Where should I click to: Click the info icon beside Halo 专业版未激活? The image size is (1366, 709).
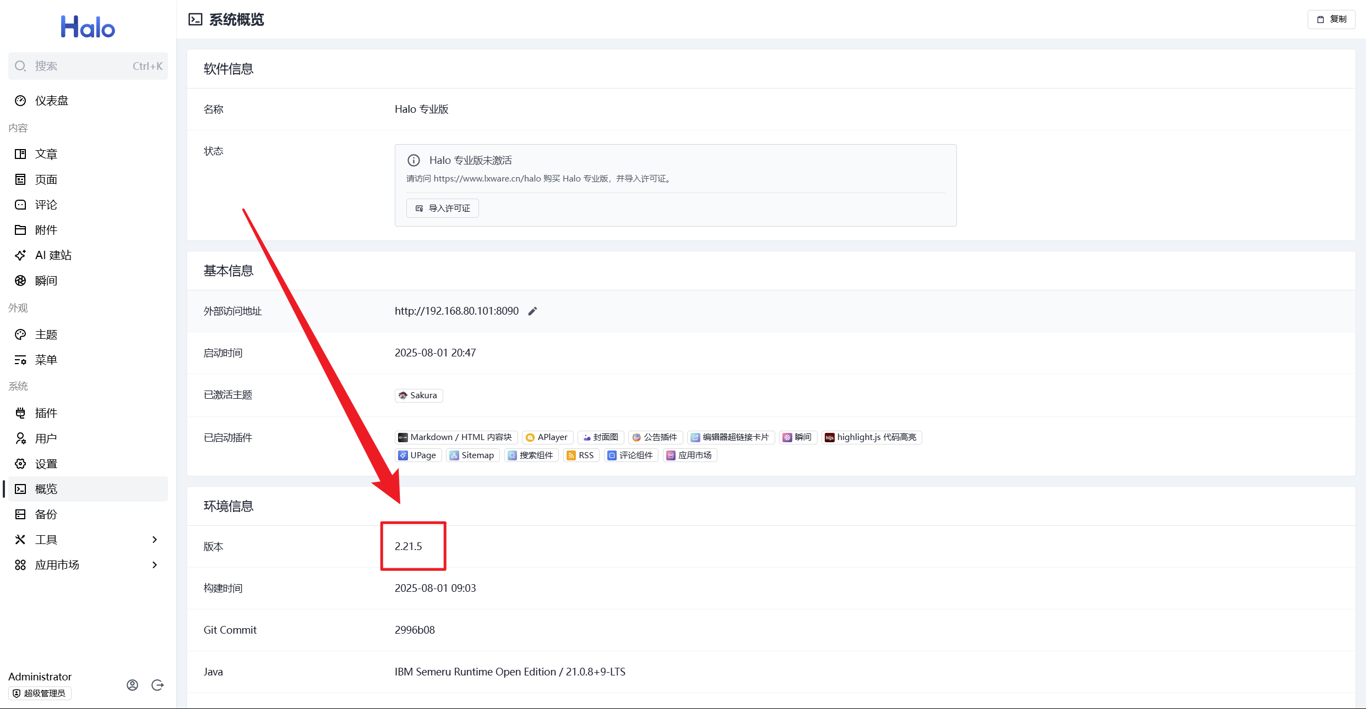coord(413,160)
